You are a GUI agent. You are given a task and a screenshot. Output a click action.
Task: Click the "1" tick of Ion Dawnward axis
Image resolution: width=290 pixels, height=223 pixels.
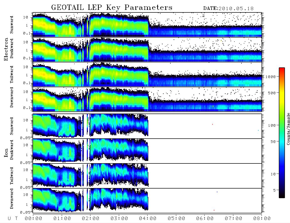point(27,205)
